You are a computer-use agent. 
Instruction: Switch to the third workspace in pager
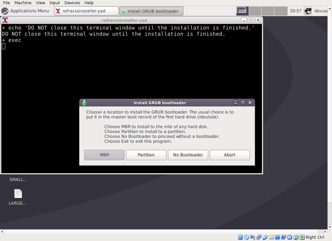(268, 11)
